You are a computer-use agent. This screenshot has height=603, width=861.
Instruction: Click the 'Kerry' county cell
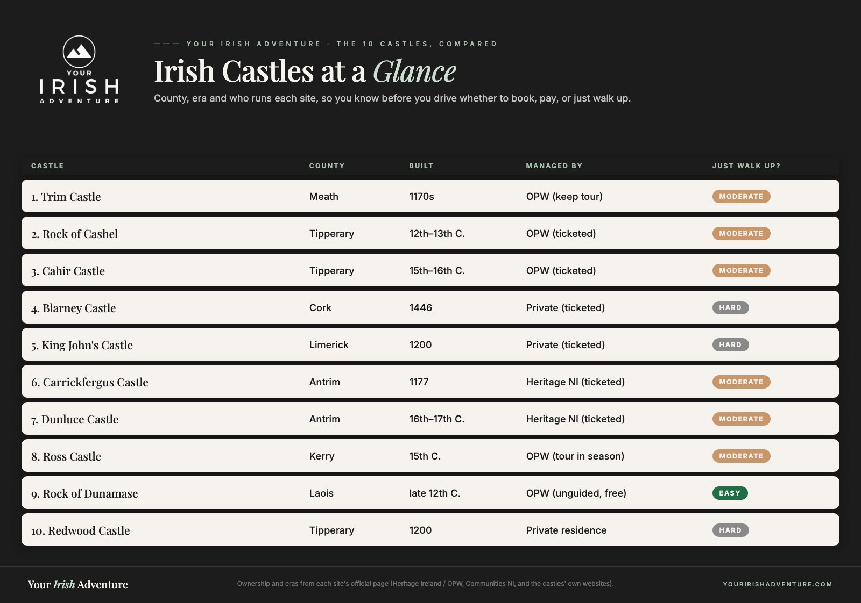click(322, 456)
